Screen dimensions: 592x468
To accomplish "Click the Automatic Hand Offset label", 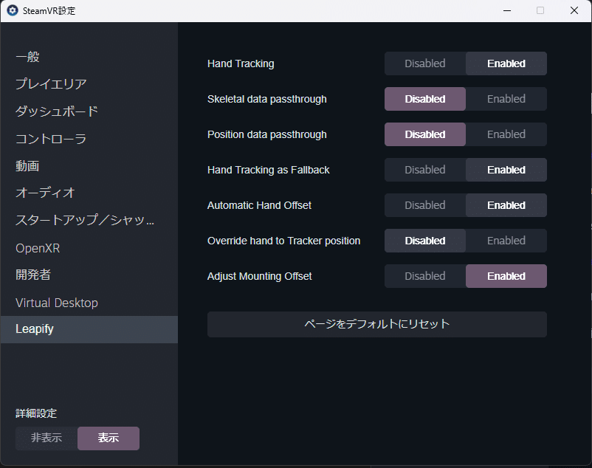I will (x=259, y=205).
